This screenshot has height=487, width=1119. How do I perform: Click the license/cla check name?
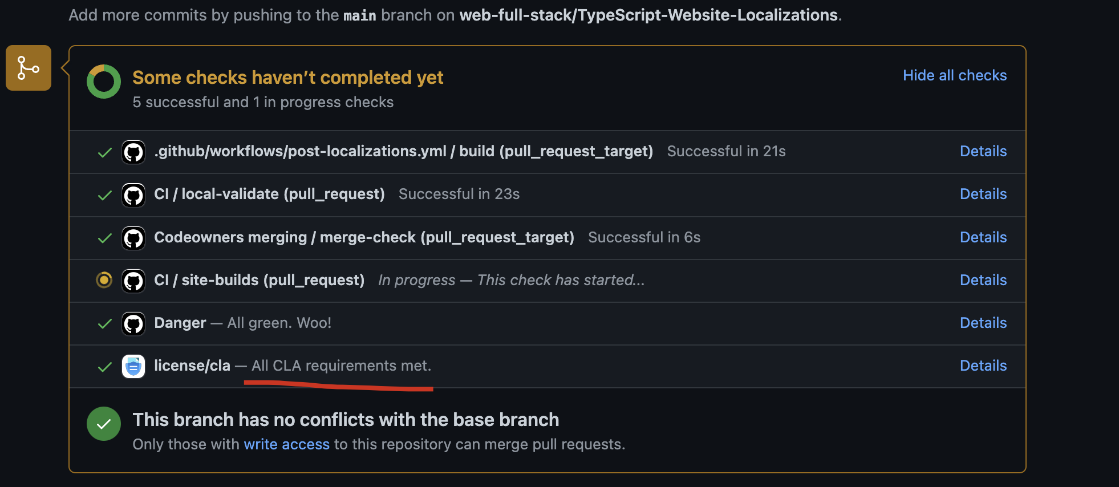[x=192, y=366]
